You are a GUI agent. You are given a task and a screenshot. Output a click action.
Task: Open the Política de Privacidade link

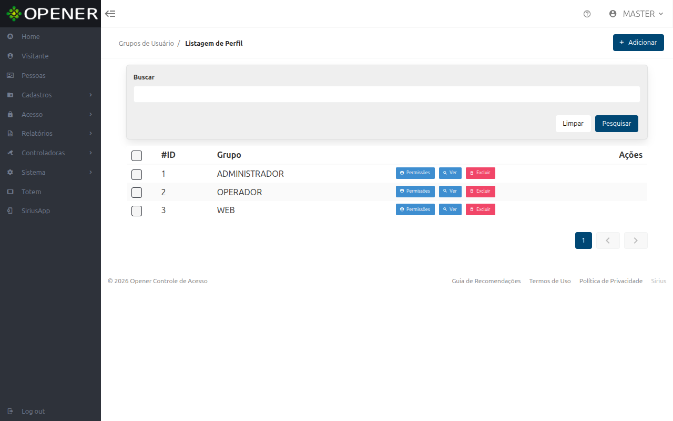pos(611,281)
